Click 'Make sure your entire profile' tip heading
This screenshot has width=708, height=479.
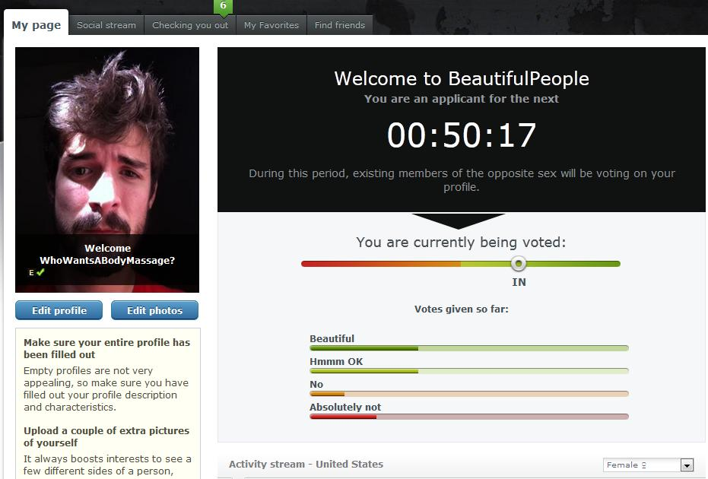click(107, 348)
